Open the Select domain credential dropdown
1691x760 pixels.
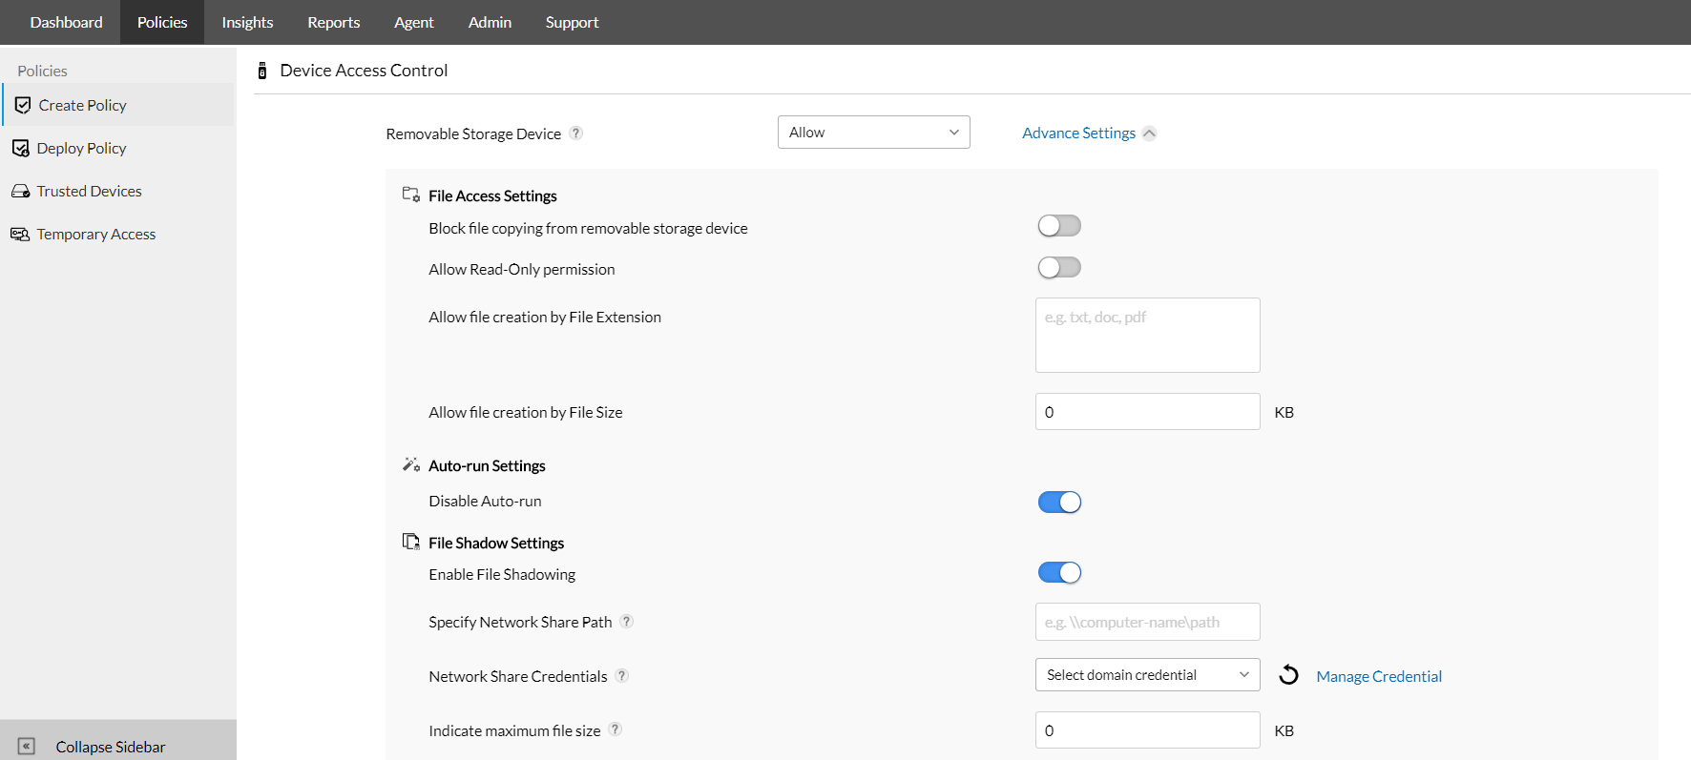(x=1147, y=675)
